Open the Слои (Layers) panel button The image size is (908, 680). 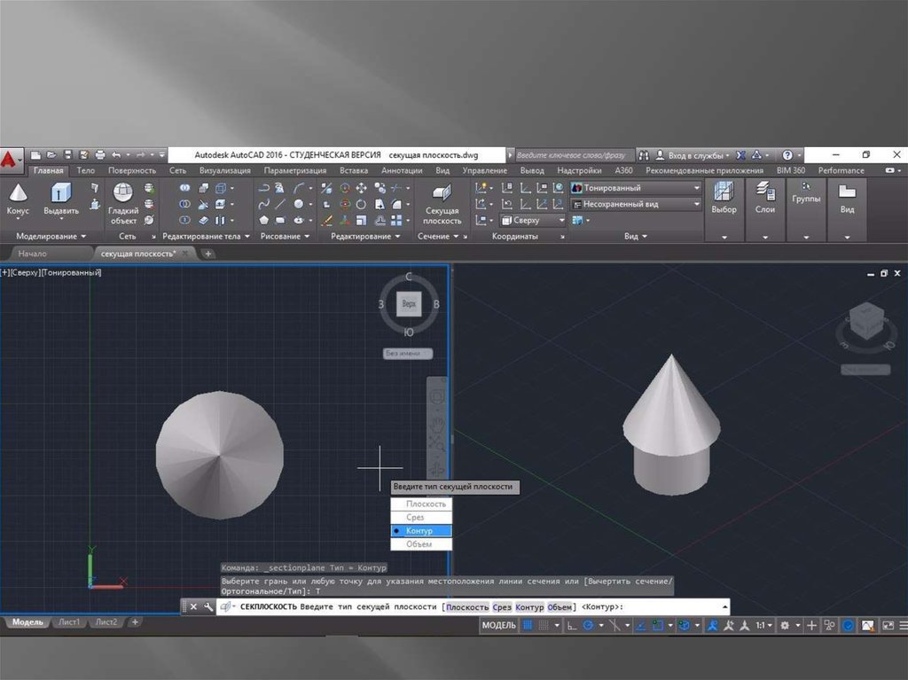[765, 199]
